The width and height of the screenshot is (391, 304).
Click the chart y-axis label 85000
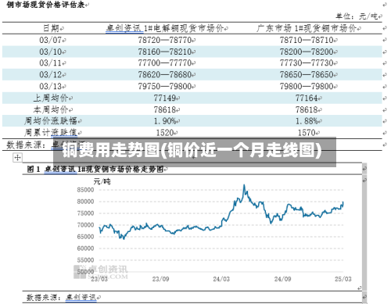(85, 190)
